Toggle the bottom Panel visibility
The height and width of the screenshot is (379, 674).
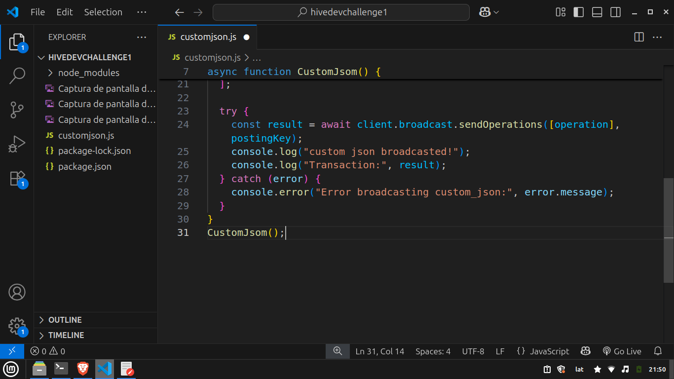[597, 12]
